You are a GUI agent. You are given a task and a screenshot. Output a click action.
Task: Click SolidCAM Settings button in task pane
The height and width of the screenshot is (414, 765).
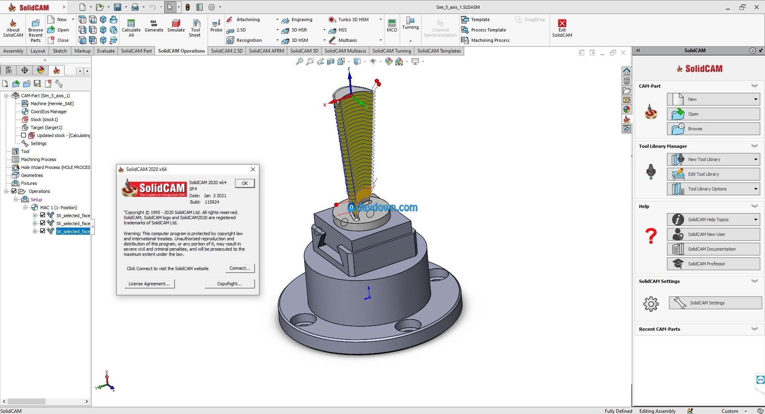tap(715, 303)
